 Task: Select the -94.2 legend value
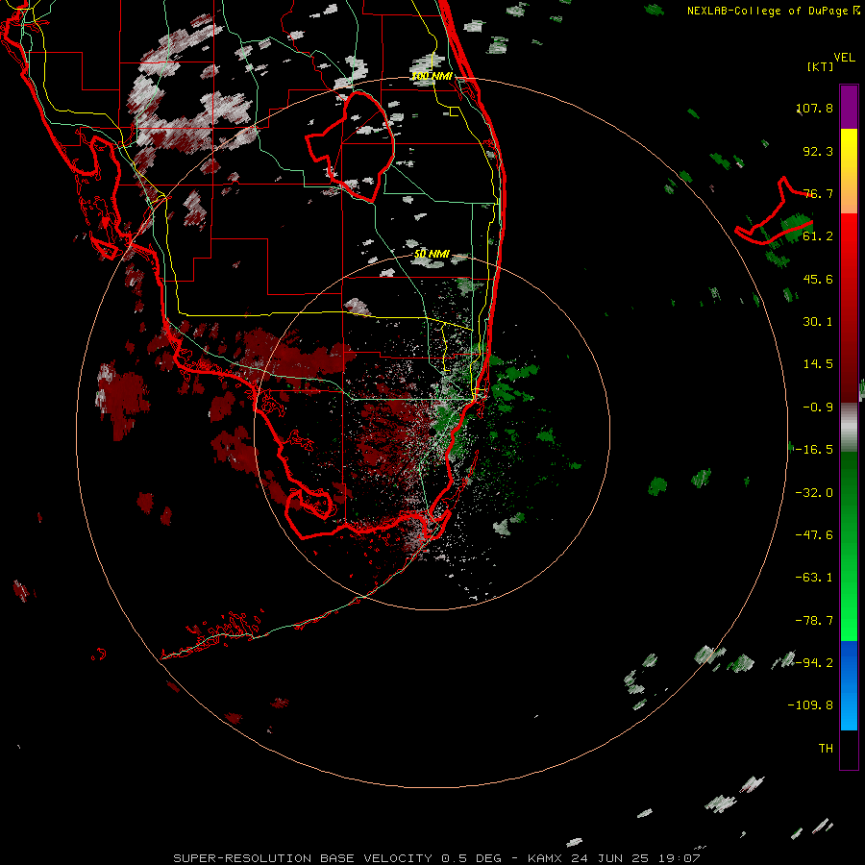(814, 663)
